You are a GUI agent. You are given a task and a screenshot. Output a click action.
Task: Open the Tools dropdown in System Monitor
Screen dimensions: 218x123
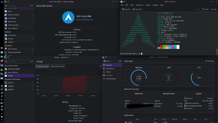pyautogui.click(x=108, y=61)
